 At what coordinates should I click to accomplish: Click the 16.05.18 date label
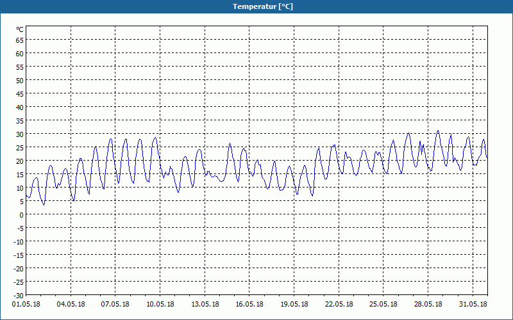tap(249, 305)
